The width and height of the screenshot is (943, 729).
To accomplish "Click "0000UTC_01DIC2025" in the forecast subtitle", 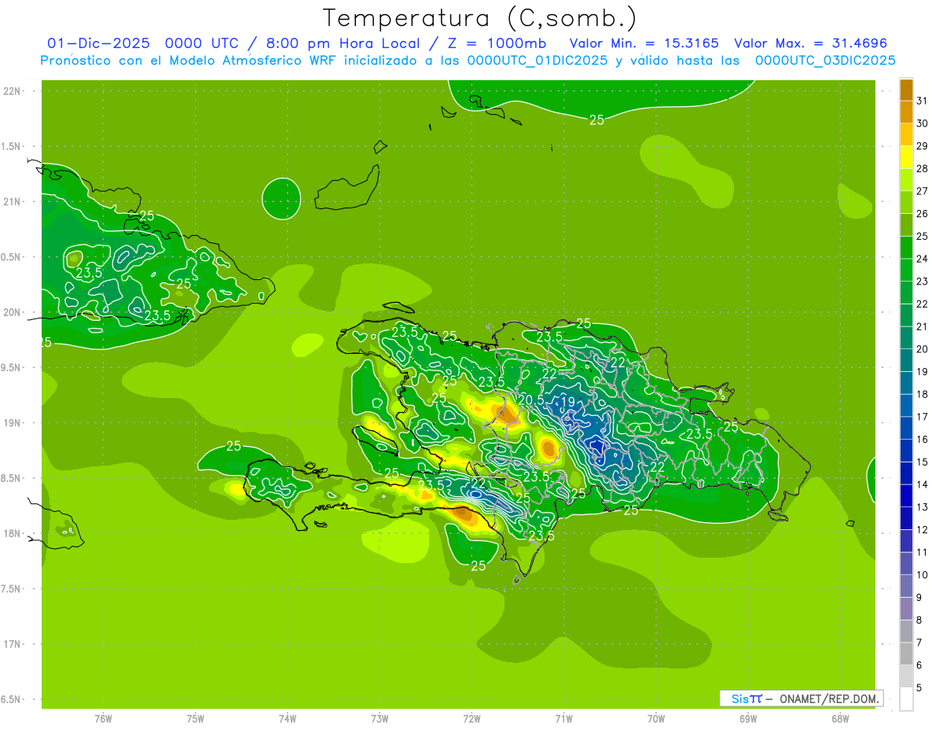I will coord(538,61).
